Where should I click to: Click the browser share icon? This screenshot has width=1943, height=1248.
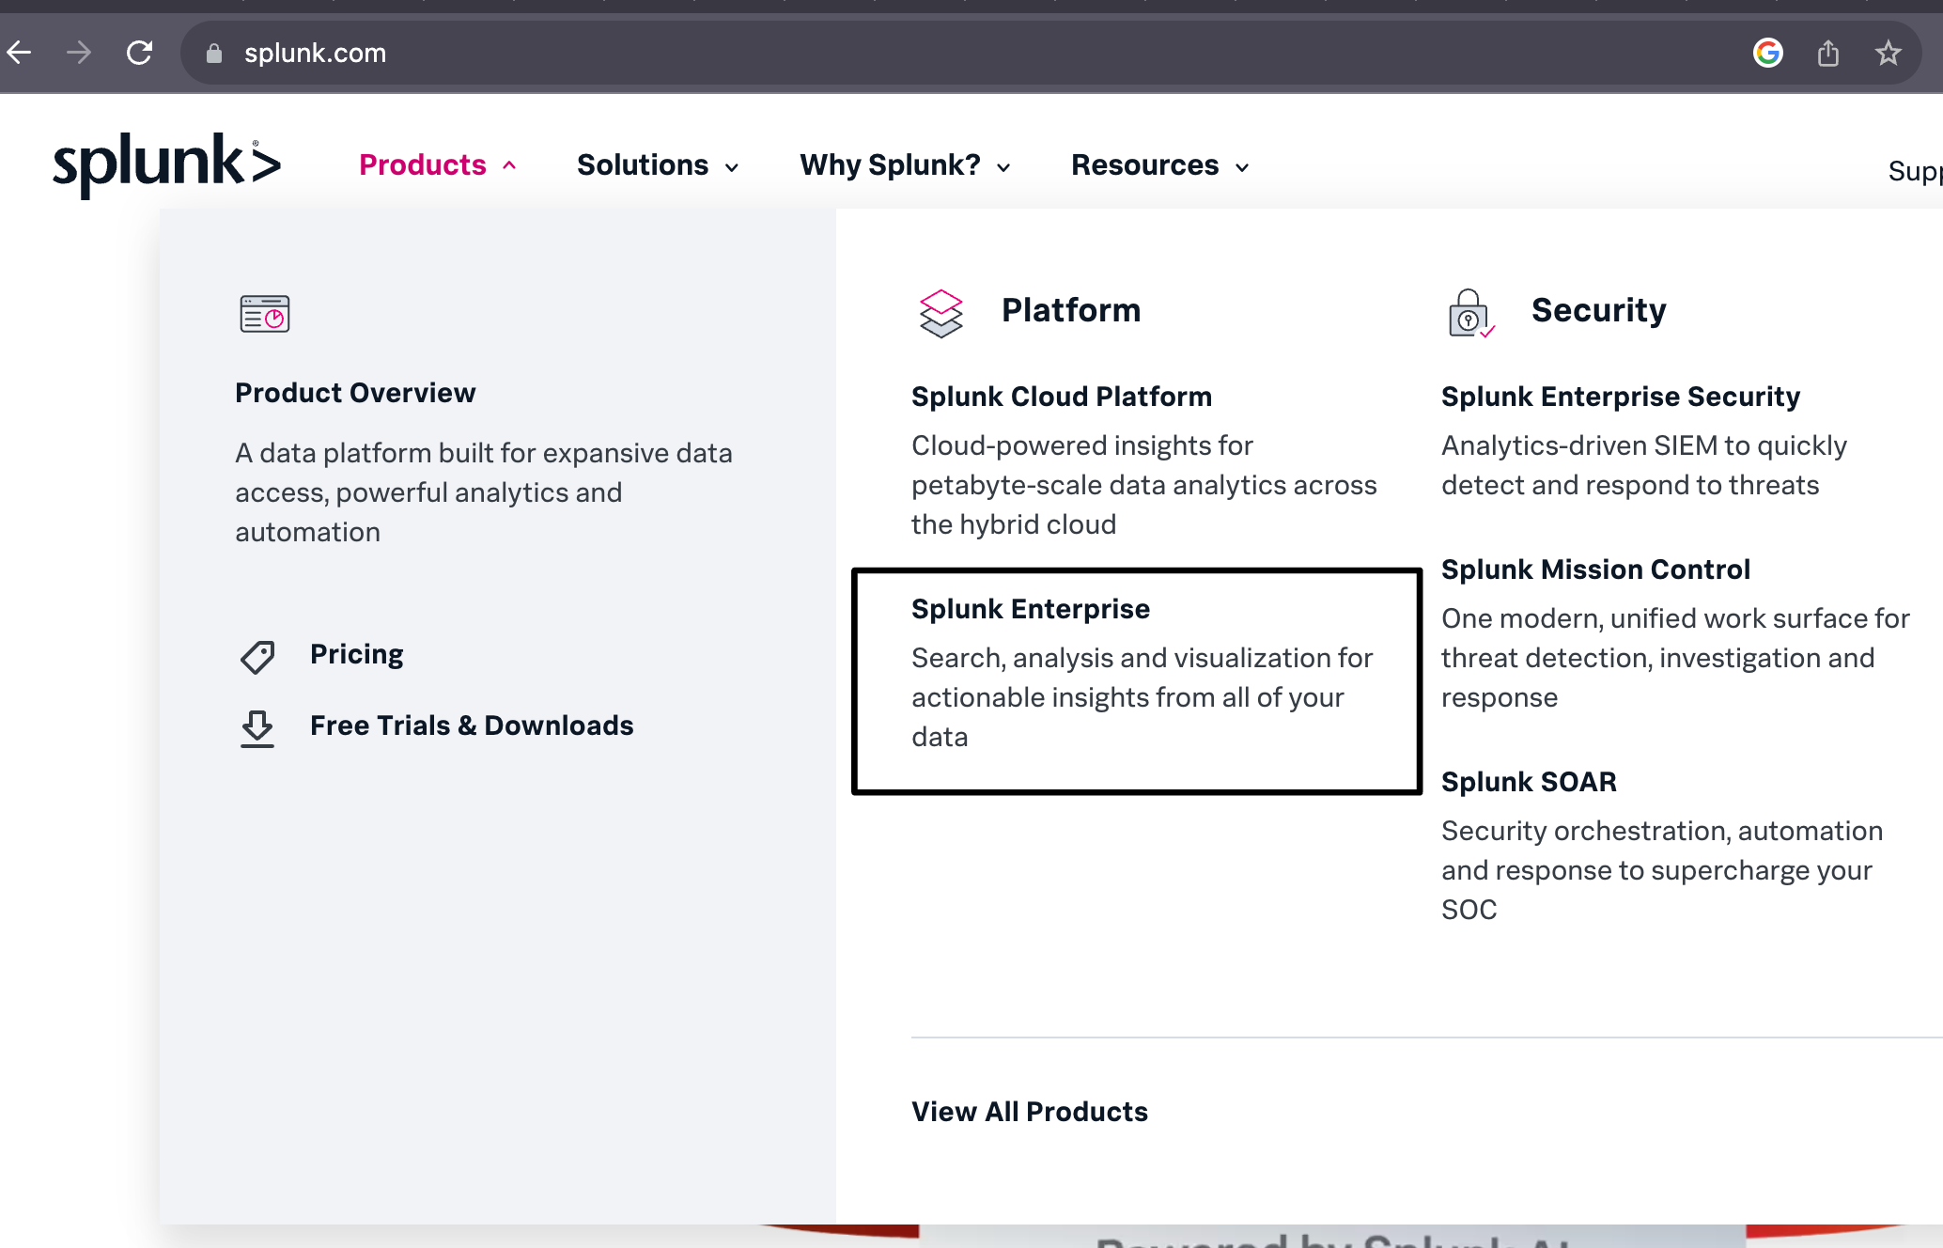click(1827, 53)
